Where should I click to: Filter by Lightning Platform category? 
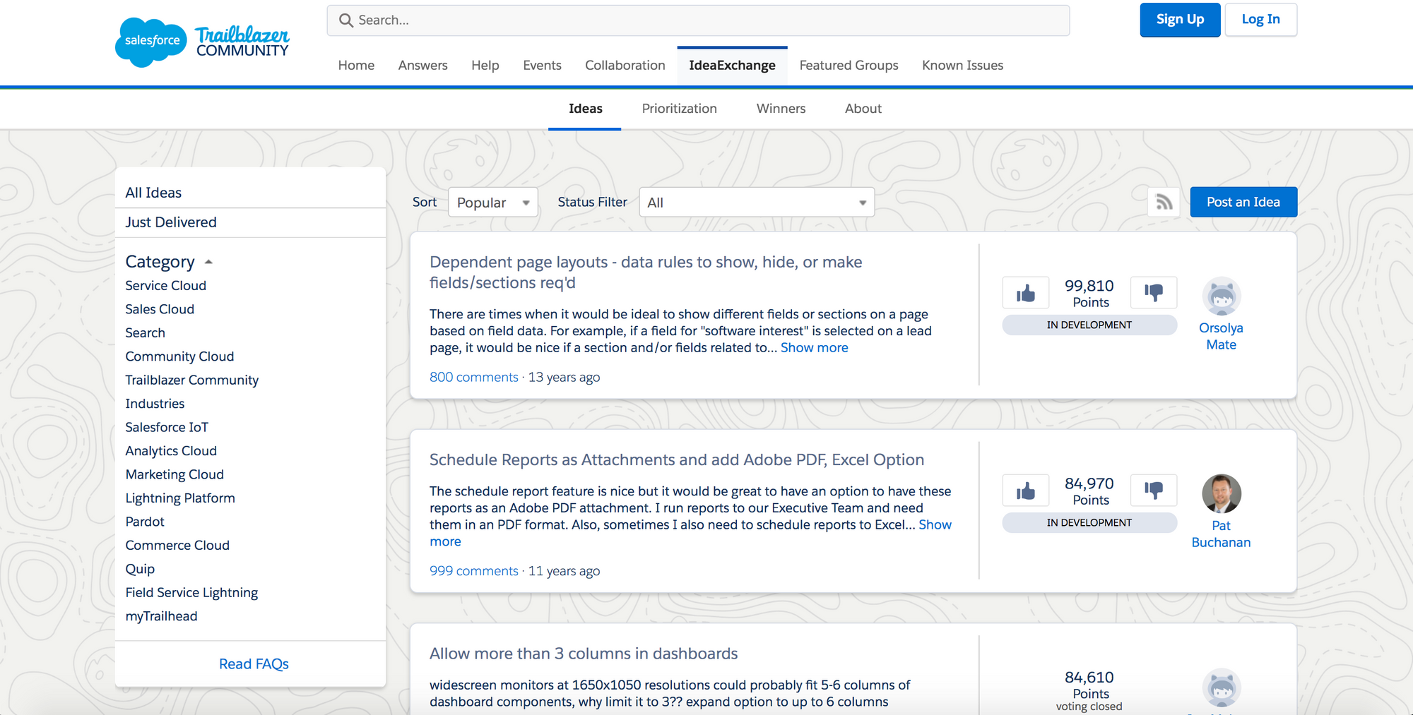(x=180, y=498)
